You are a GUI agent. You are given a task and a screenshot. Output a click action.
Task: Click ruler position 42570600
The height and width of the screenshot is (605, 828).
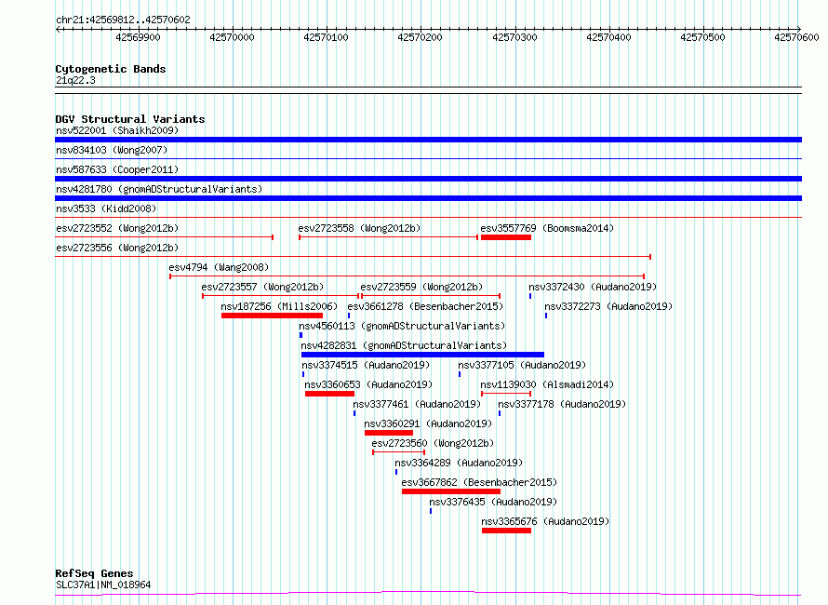[796, 37]
